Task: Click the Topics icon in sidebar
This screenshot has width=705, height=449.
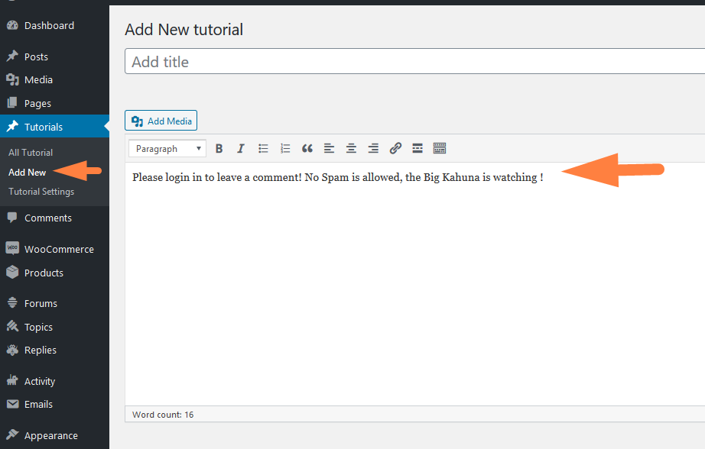Action: coord(12,326)
